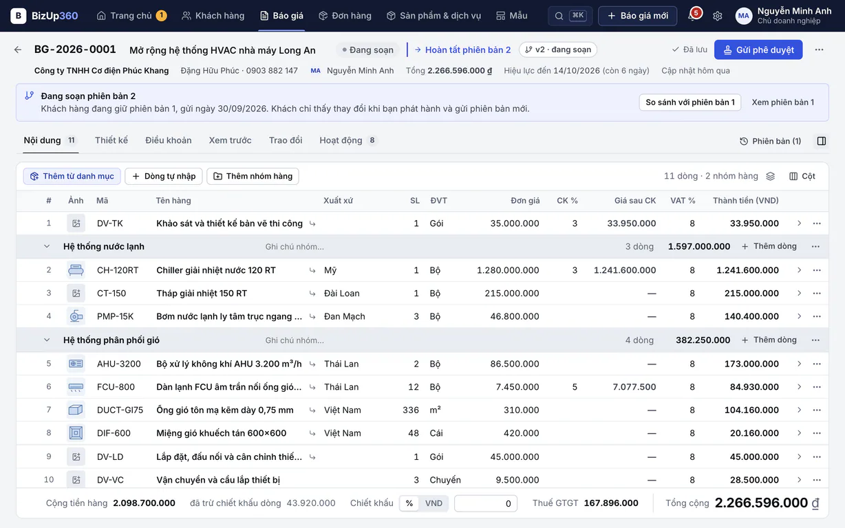Click the duct icon in row DUCT-GI75

(76, 410)
